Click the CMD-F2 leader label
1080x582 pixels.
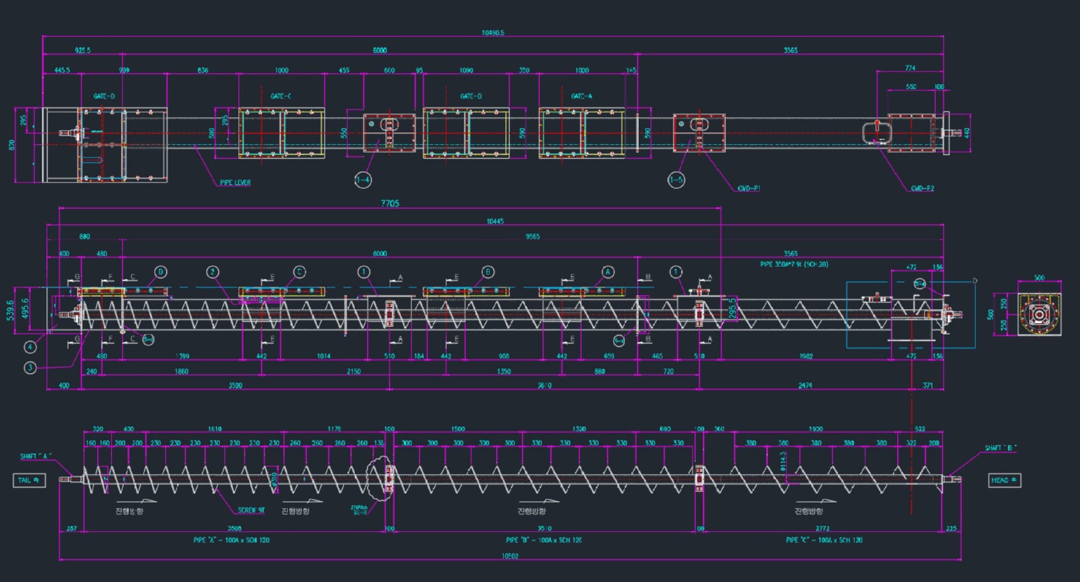click(922, 187)
